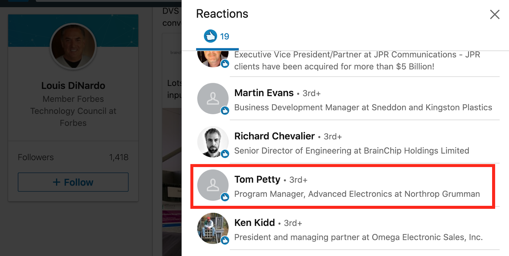This screenshot has width=509, height=256.
Task: Click the like badge on Tom Petty's avatar
Action: (225, 197)
